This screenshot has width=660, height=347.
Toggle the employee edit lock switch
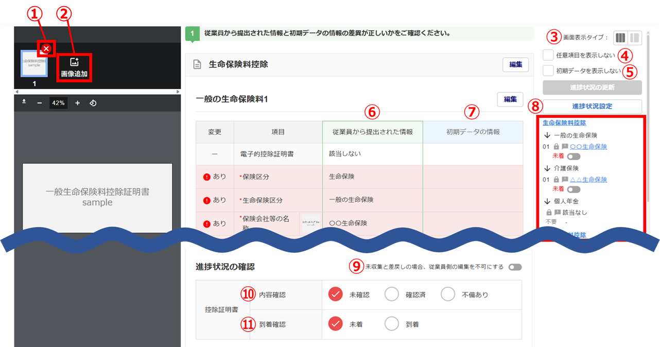515,267
